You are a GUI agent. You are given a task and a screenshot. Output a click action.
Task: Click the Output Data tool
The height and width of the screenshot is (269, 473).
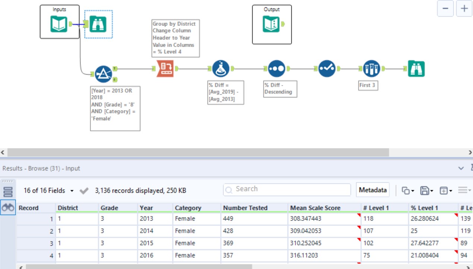coord(271,24)
